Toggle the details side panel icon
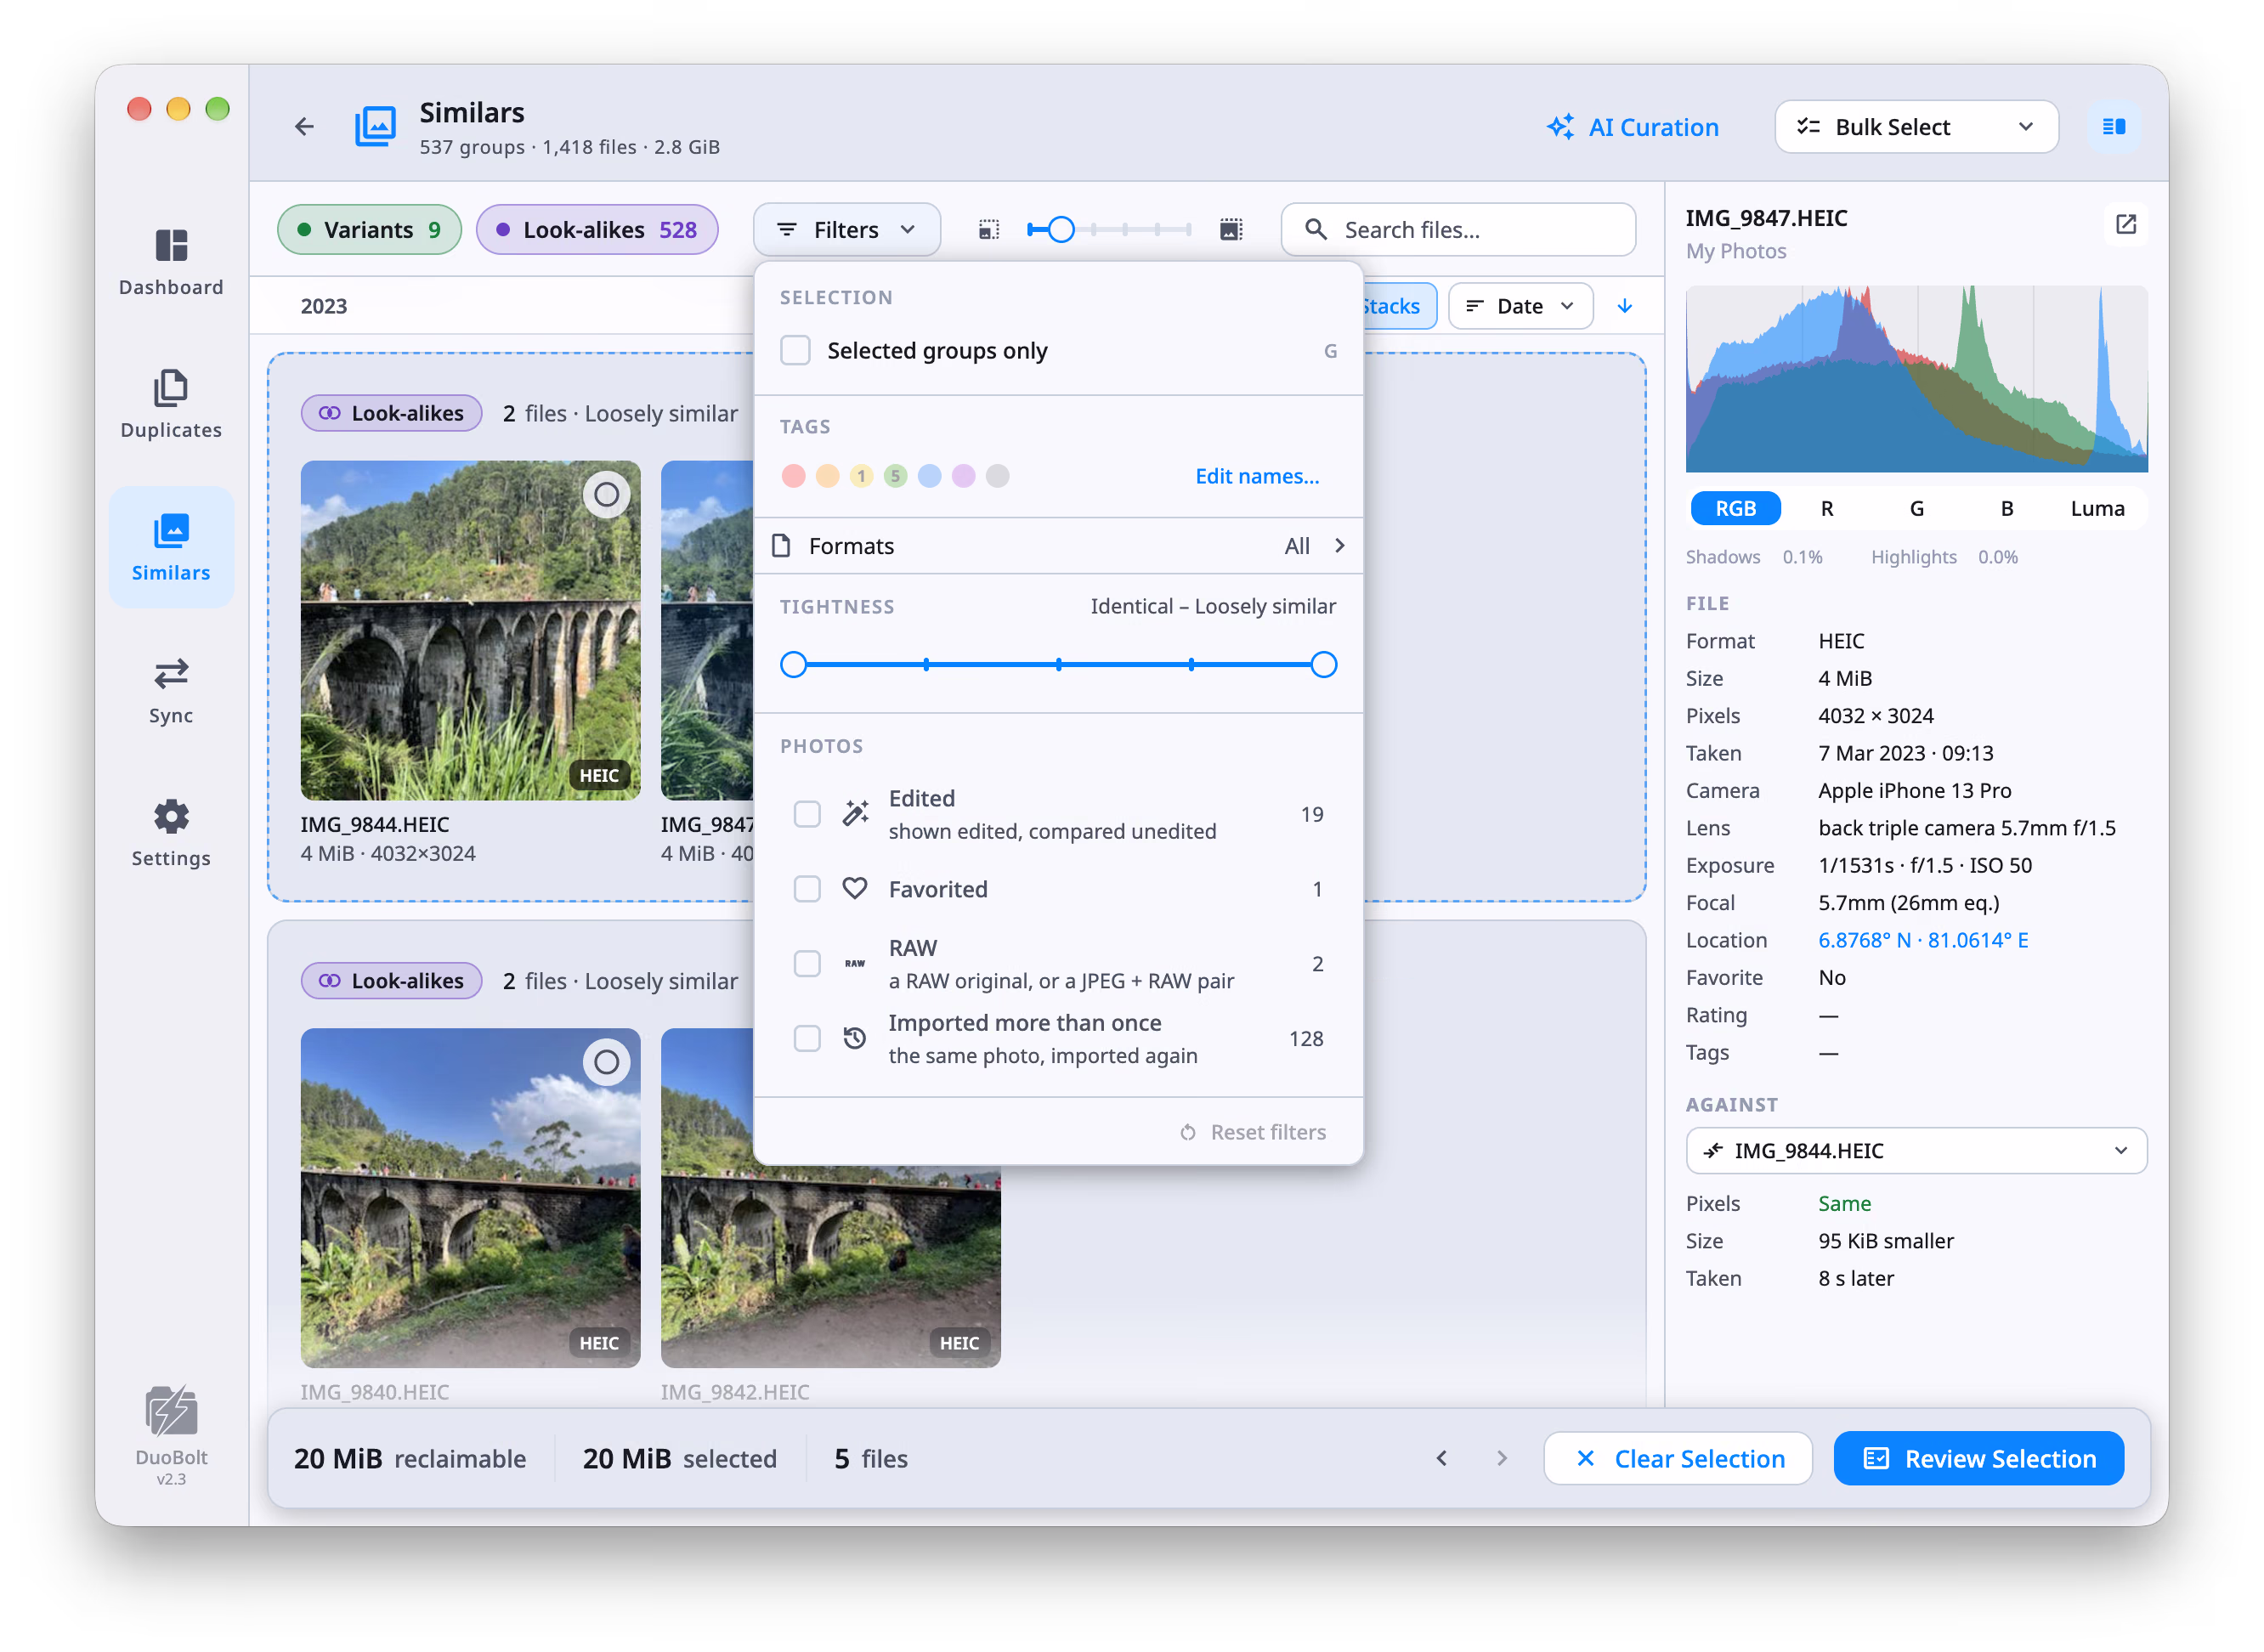This screenshot has width=2264, height=1652. click(x=2113, y=127)
